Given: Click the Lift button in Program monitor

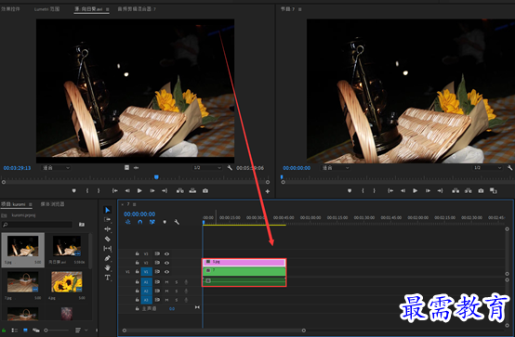Looking at the screenshot, I should point(456,190).
